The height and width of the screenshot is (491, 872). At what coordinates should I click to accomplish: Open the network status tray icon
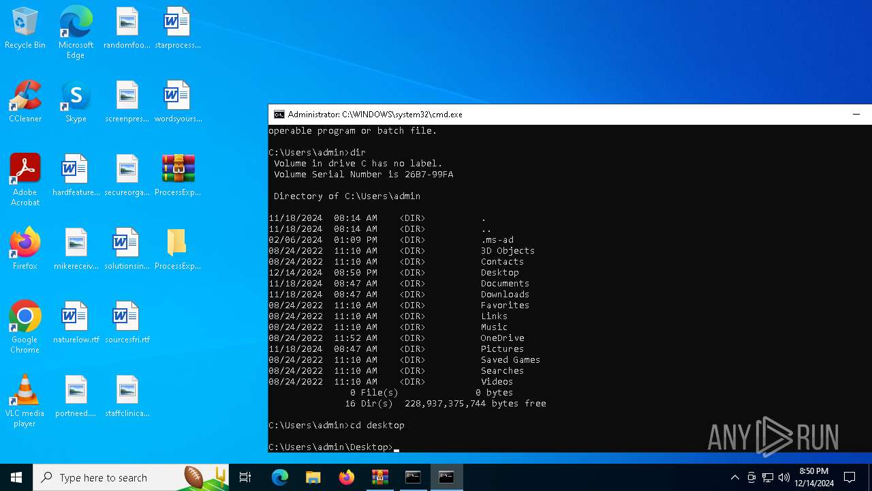pyautogui.click(x=767, y=477)
